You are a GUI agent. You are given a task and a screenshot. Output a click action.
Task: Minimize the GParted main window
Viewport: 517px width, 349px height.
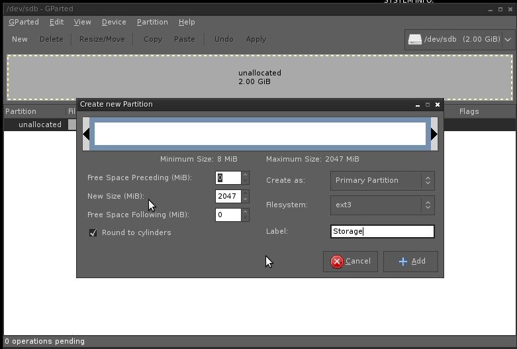pyautogui.click(x=491, y=9)
